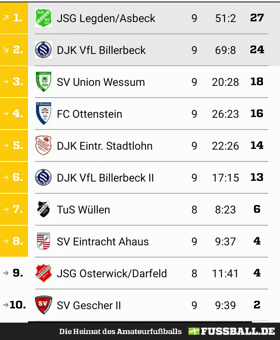Select the JSG Osterwick/Darfeld team name
The image size is (280, 340).
(112, 273)
